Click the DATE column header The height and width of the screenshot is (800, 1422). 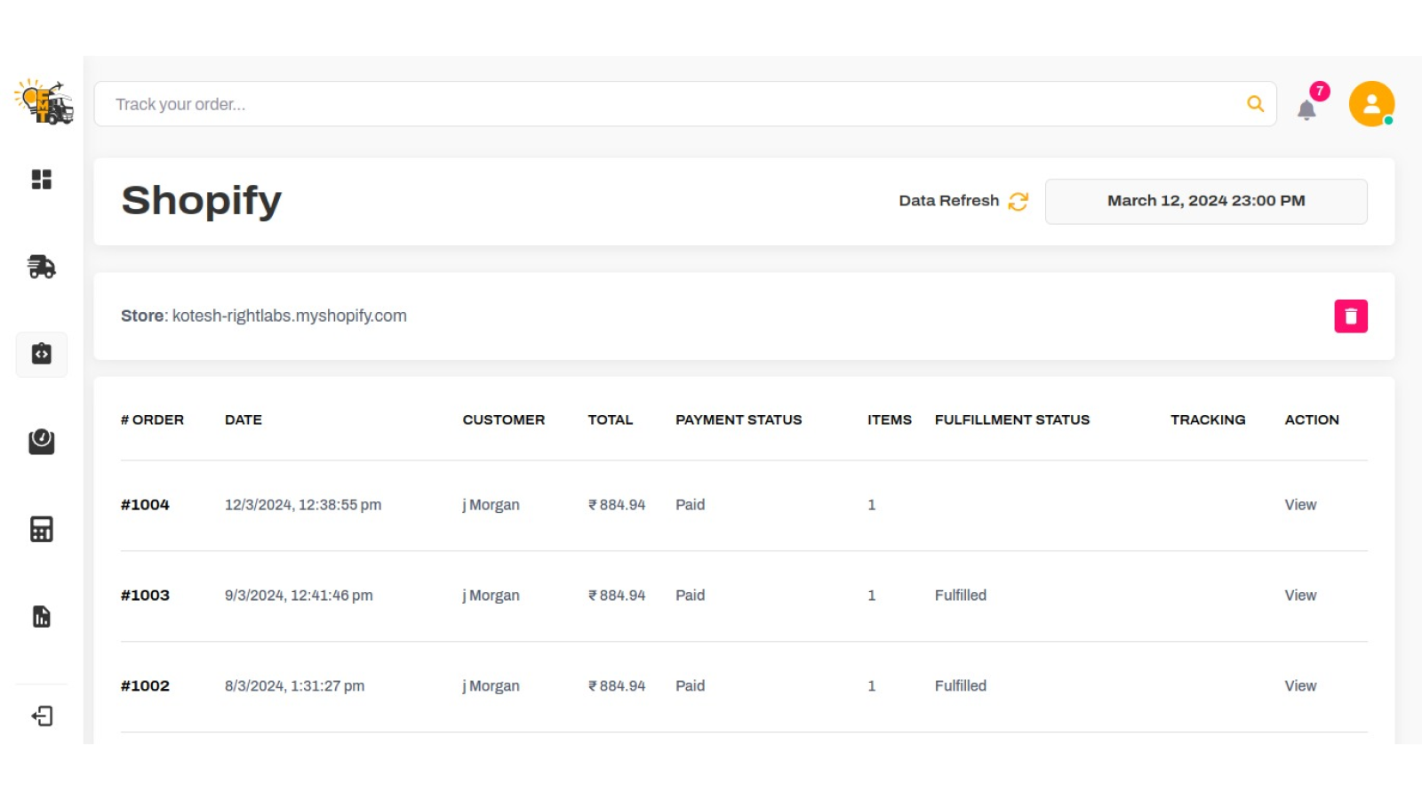243,420
